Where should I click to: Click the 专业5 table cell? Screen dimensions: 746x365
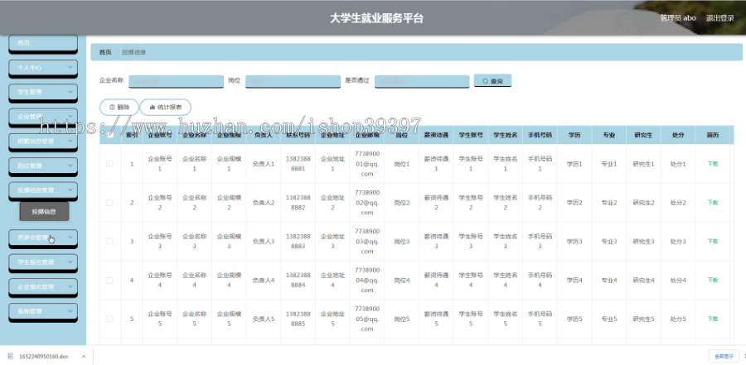click(609, 319)
